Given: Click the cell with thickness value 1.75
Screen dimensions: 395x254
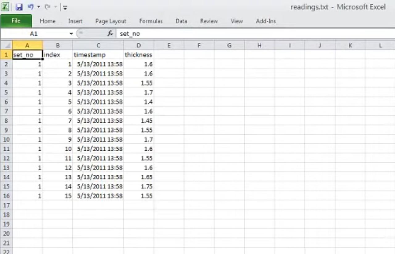Looking at the screenshot, I should pyautogui.click(x=139, y=186).
